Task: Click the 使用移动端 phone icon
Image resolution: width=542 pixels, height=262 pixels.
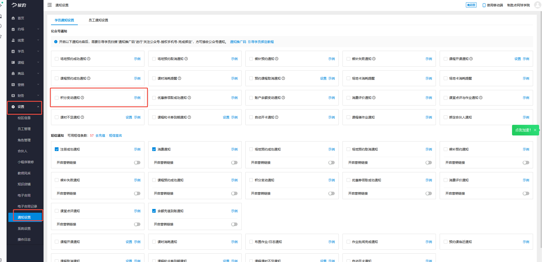Action: click(x=484, y=5)
